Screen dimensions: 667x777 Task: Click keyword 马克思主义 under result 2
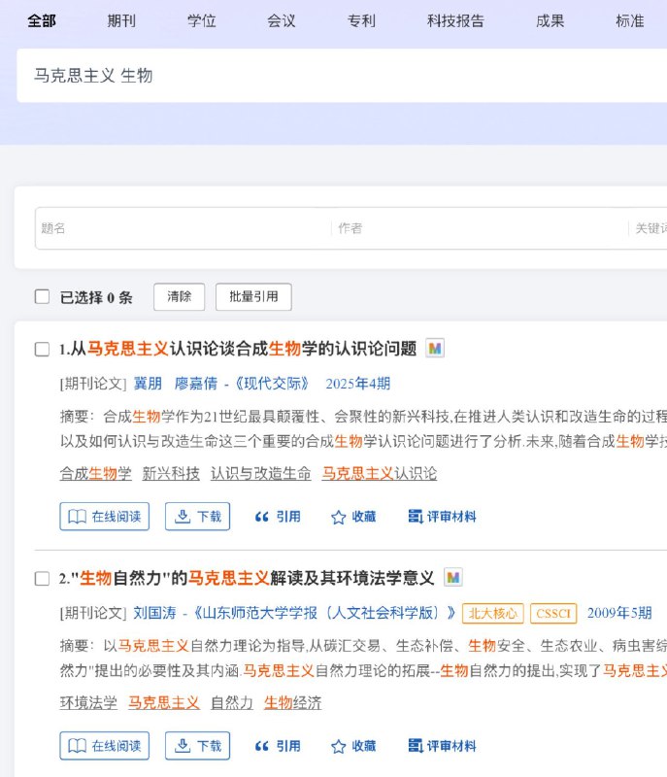164,703
